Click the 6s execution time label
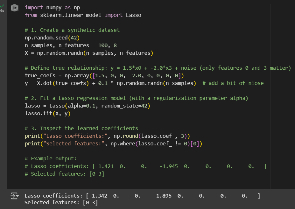Image resolution: width=295 pixels, height=209 pixels. (3, 10)
